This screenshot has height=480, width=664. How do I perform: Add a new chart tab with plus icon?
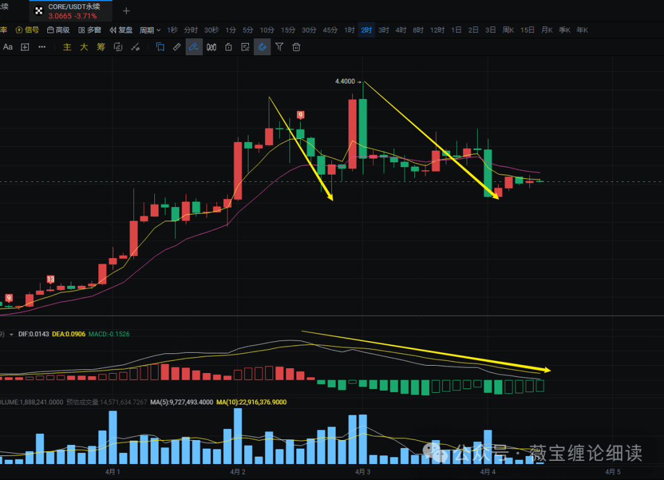pyautogui.click(x=126, y=11)
